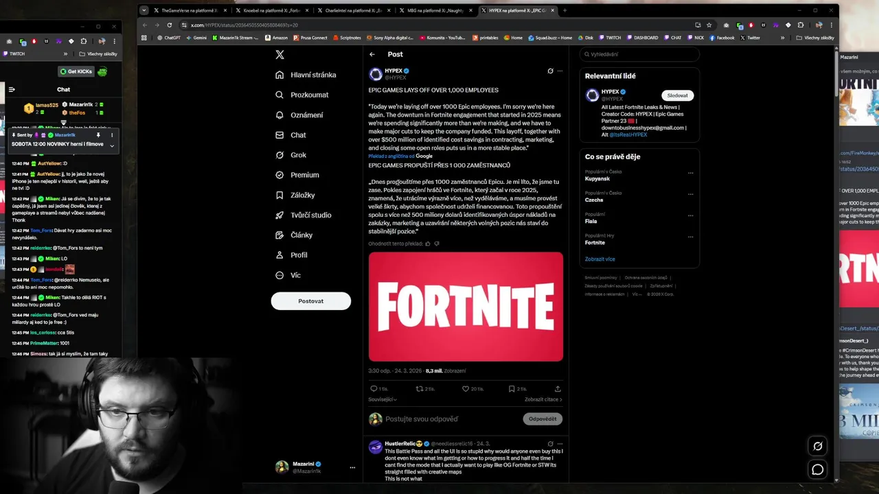The height and width of the screenshot is (494, 879).
Task: Reload the page in Chrome
Action: [170, 25]
